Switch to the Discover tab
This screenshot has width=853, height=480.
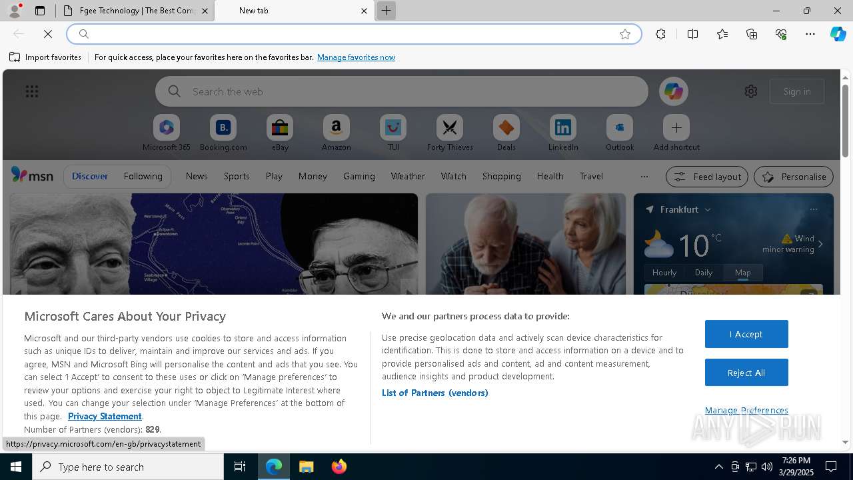click(90, 176)
